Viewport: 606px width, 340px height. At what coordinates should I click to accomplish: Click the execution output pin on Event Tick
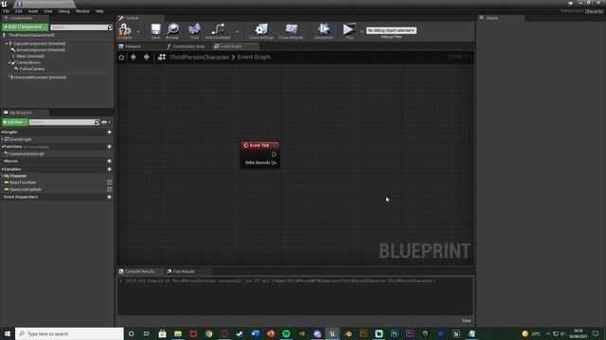point(274,154)
